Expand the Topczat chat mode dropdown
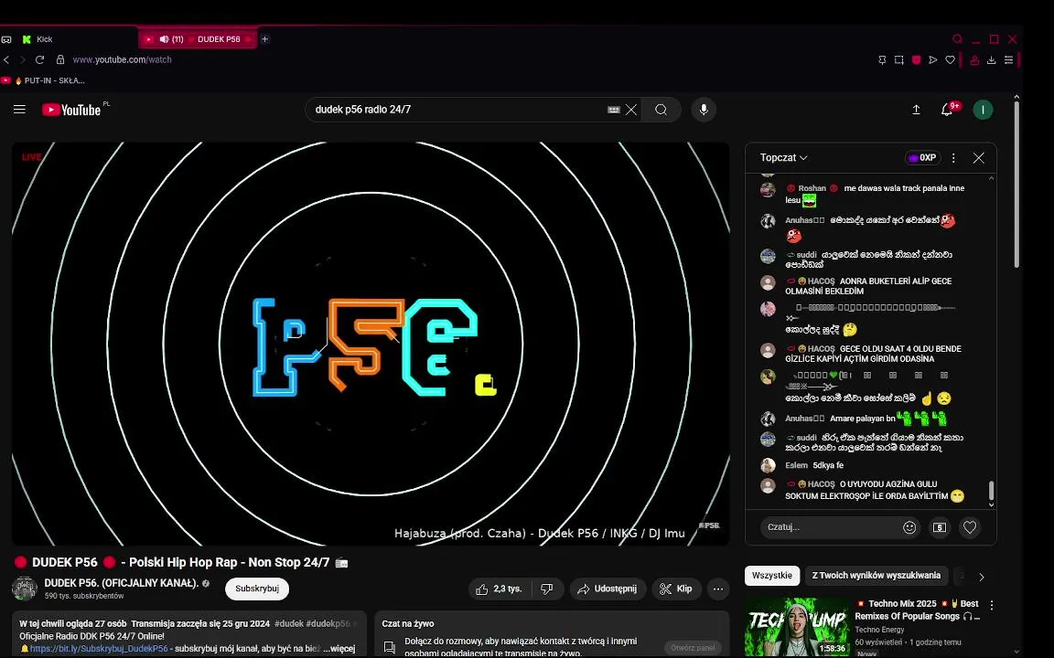 [784, 158]
